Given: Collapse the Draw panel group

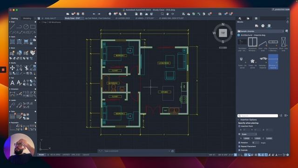Looking at the screenshot, I should click(x=10, y=22).
